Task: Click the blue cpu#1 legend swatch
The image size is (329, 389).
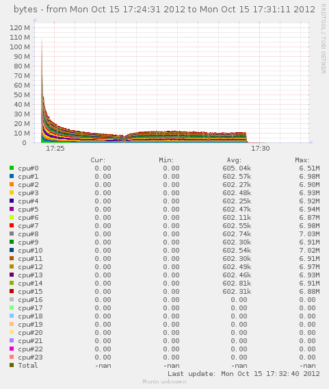Action: click(12, 176)
